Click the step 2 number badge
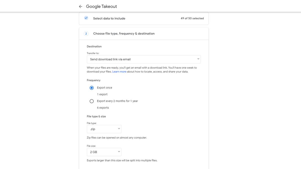Screen dimensions: 301x169 click(x=86, y=33)
